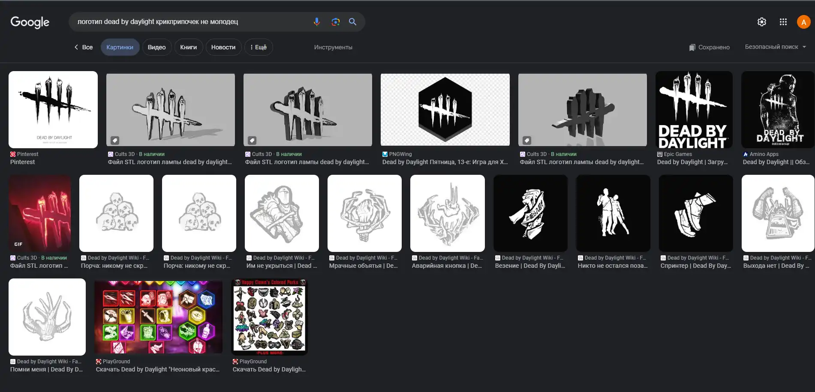The height and width of the screenshot is (392, 815).
Task: Open 'Инструменты' search tools
Action: point(333,47)
